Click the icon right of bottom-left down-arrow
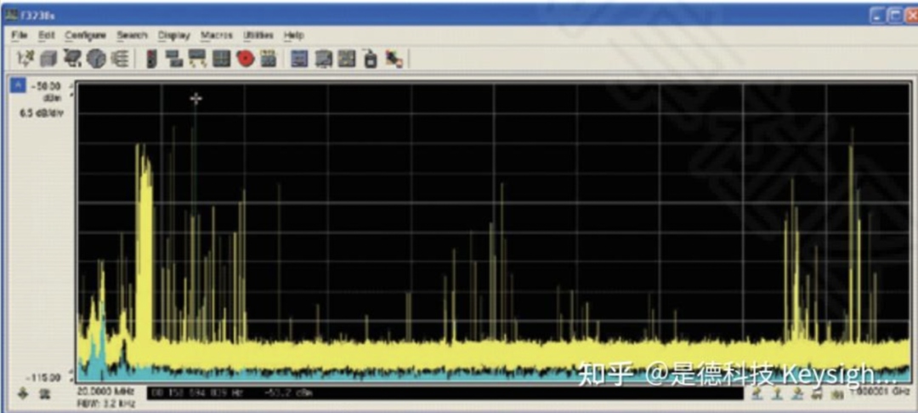 click(45, 393)
